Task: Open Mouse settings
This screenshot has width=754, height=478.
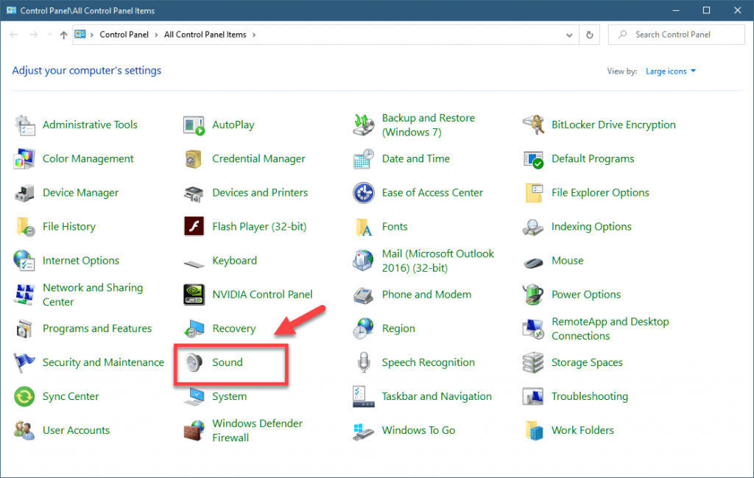Action: [567, 261]
